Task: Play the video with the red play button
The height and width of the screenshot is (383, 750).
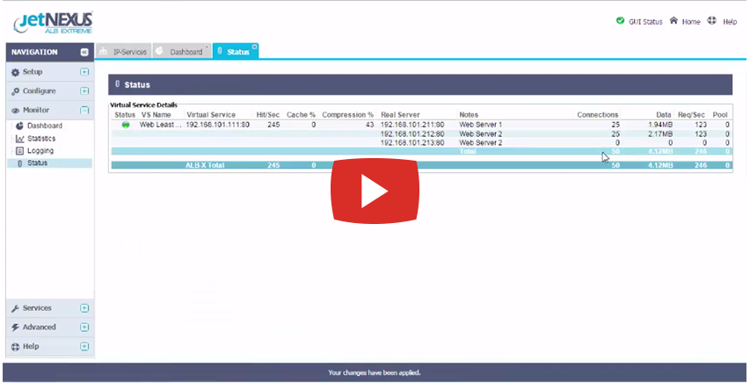Action: point(375,191)
